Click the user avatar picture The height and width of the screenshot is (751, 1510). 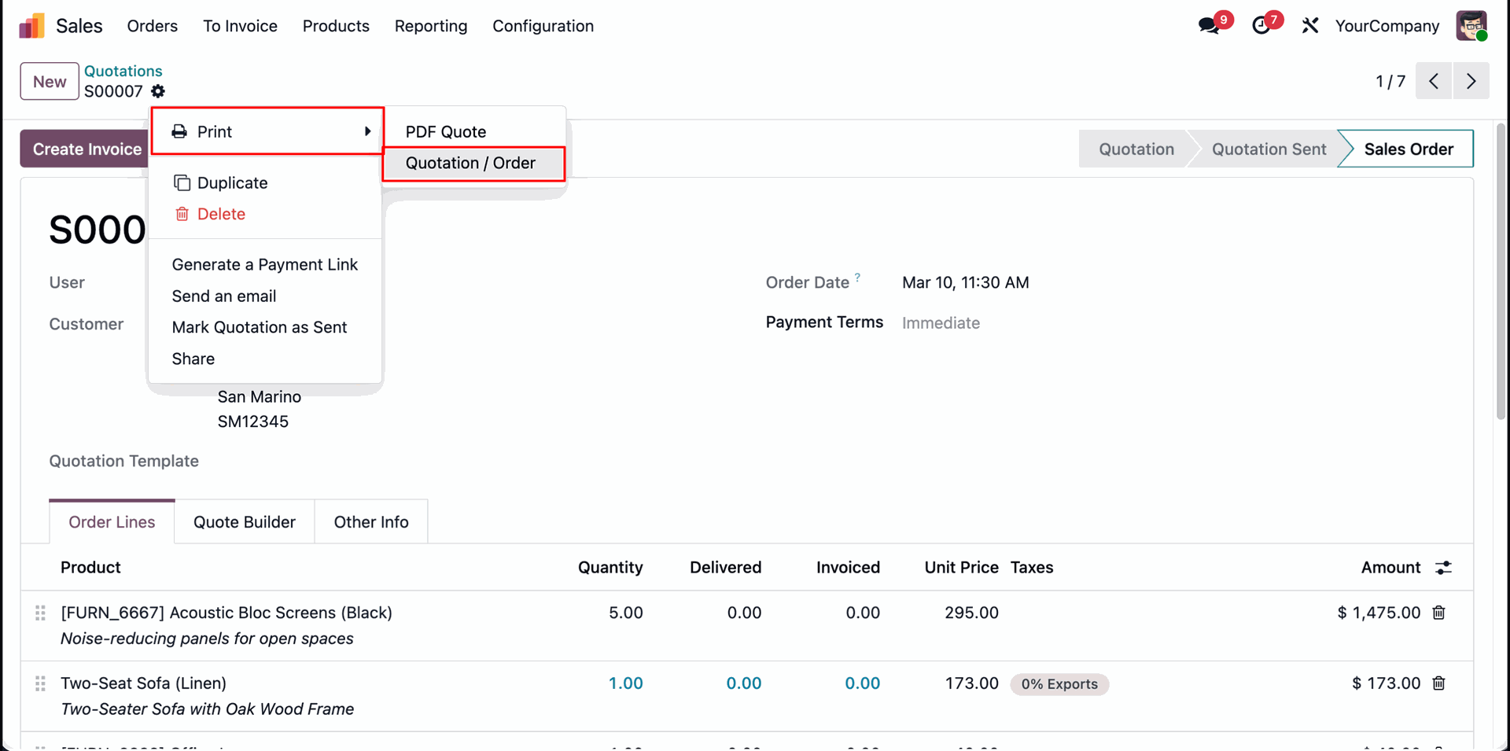coord(1471,26)
